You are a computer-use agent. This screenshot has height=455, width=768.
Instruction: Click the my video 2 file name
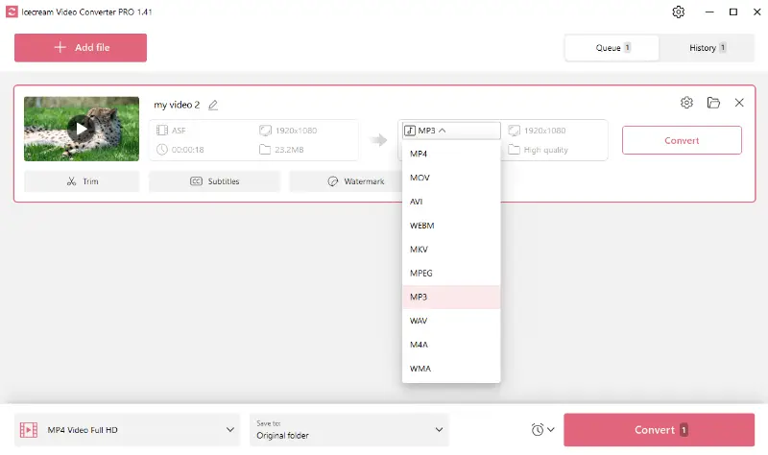[x=177, y=105]
